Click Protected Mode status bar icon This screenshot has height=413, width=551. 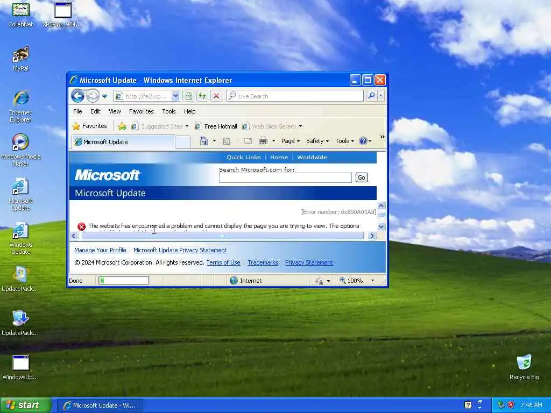[319, 281]
